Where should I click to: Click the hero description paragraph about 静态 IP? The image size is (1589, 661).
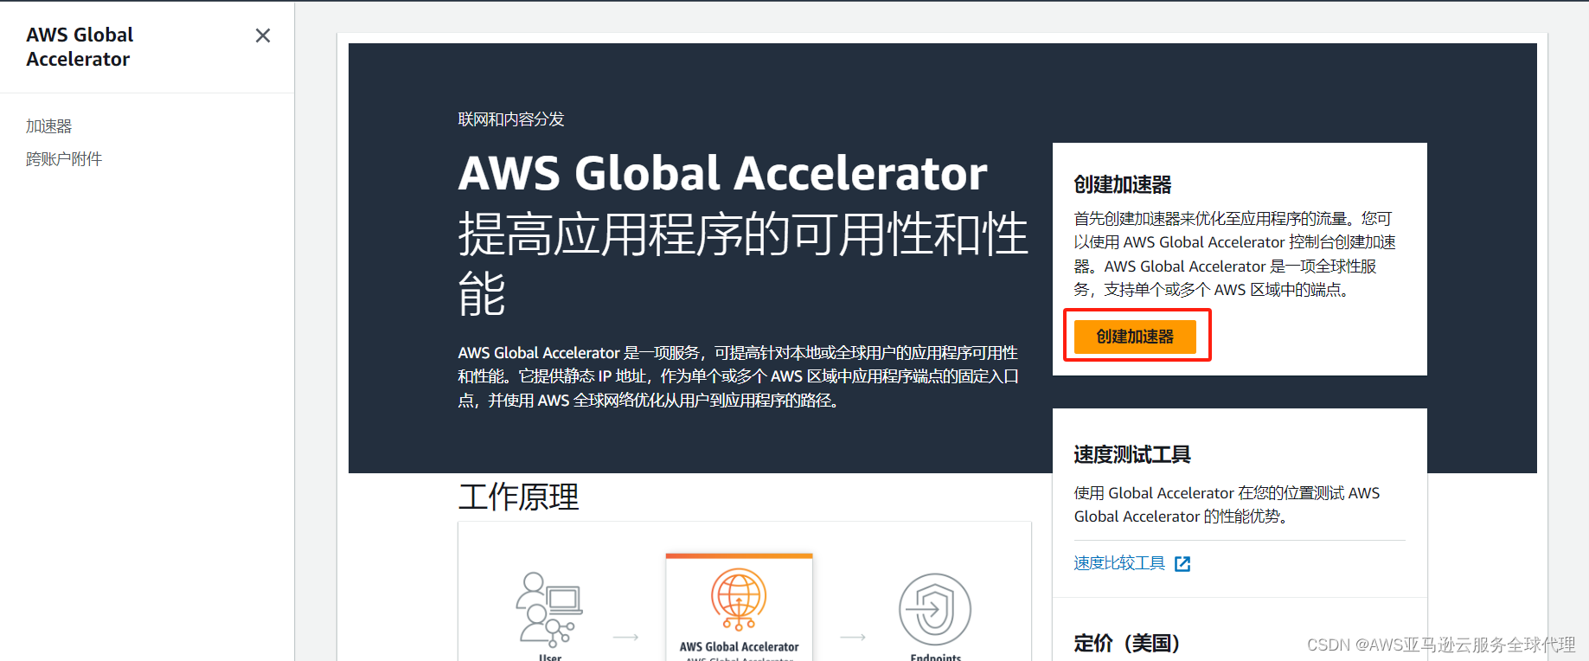(x=738, y=376)
